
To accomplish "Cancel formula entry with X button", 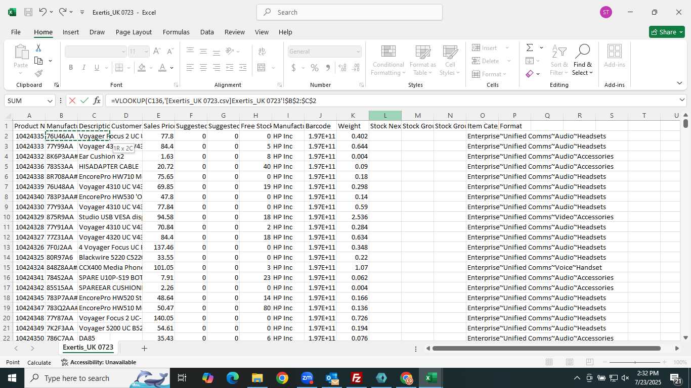I will pyautogui.click(x=72, y=101).
